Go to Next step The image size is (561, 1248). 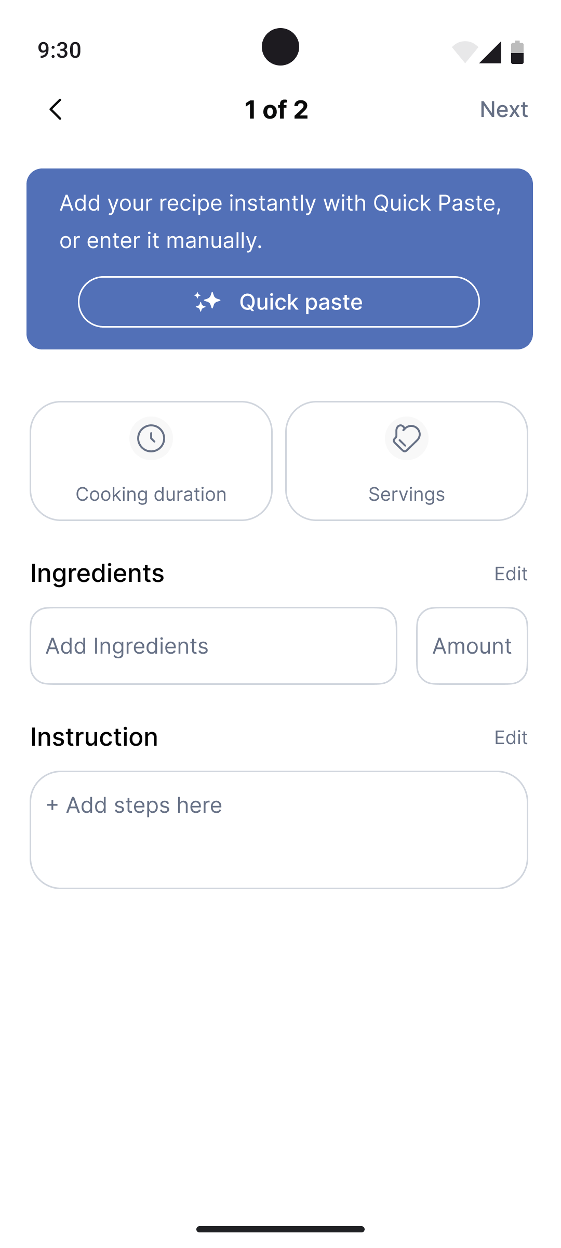click(x=503, y=109)
